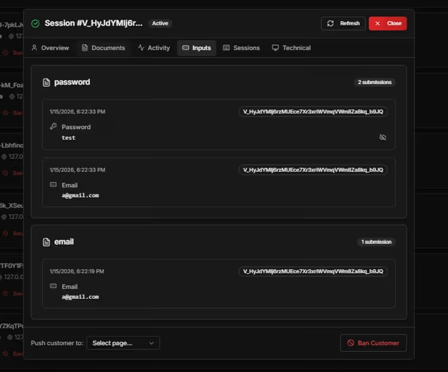Image resolution: width=448 pixels, height=372 pixels.
Task: Click the chevron on the Select page dropdown
Action: [x=151, y=343]
